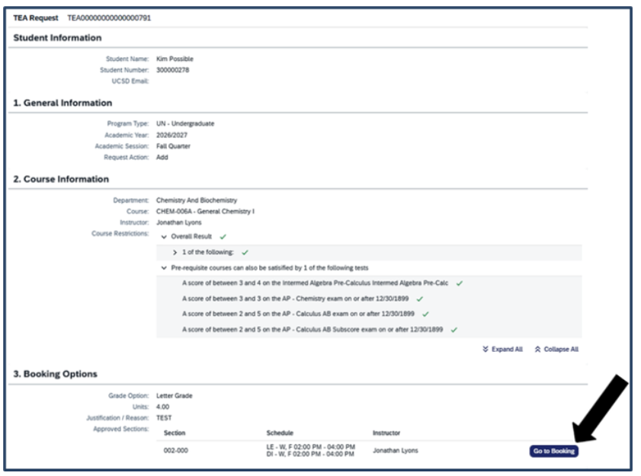Click justification value TEST
This screenshot has height=476, width=641.
pos(164,418)
